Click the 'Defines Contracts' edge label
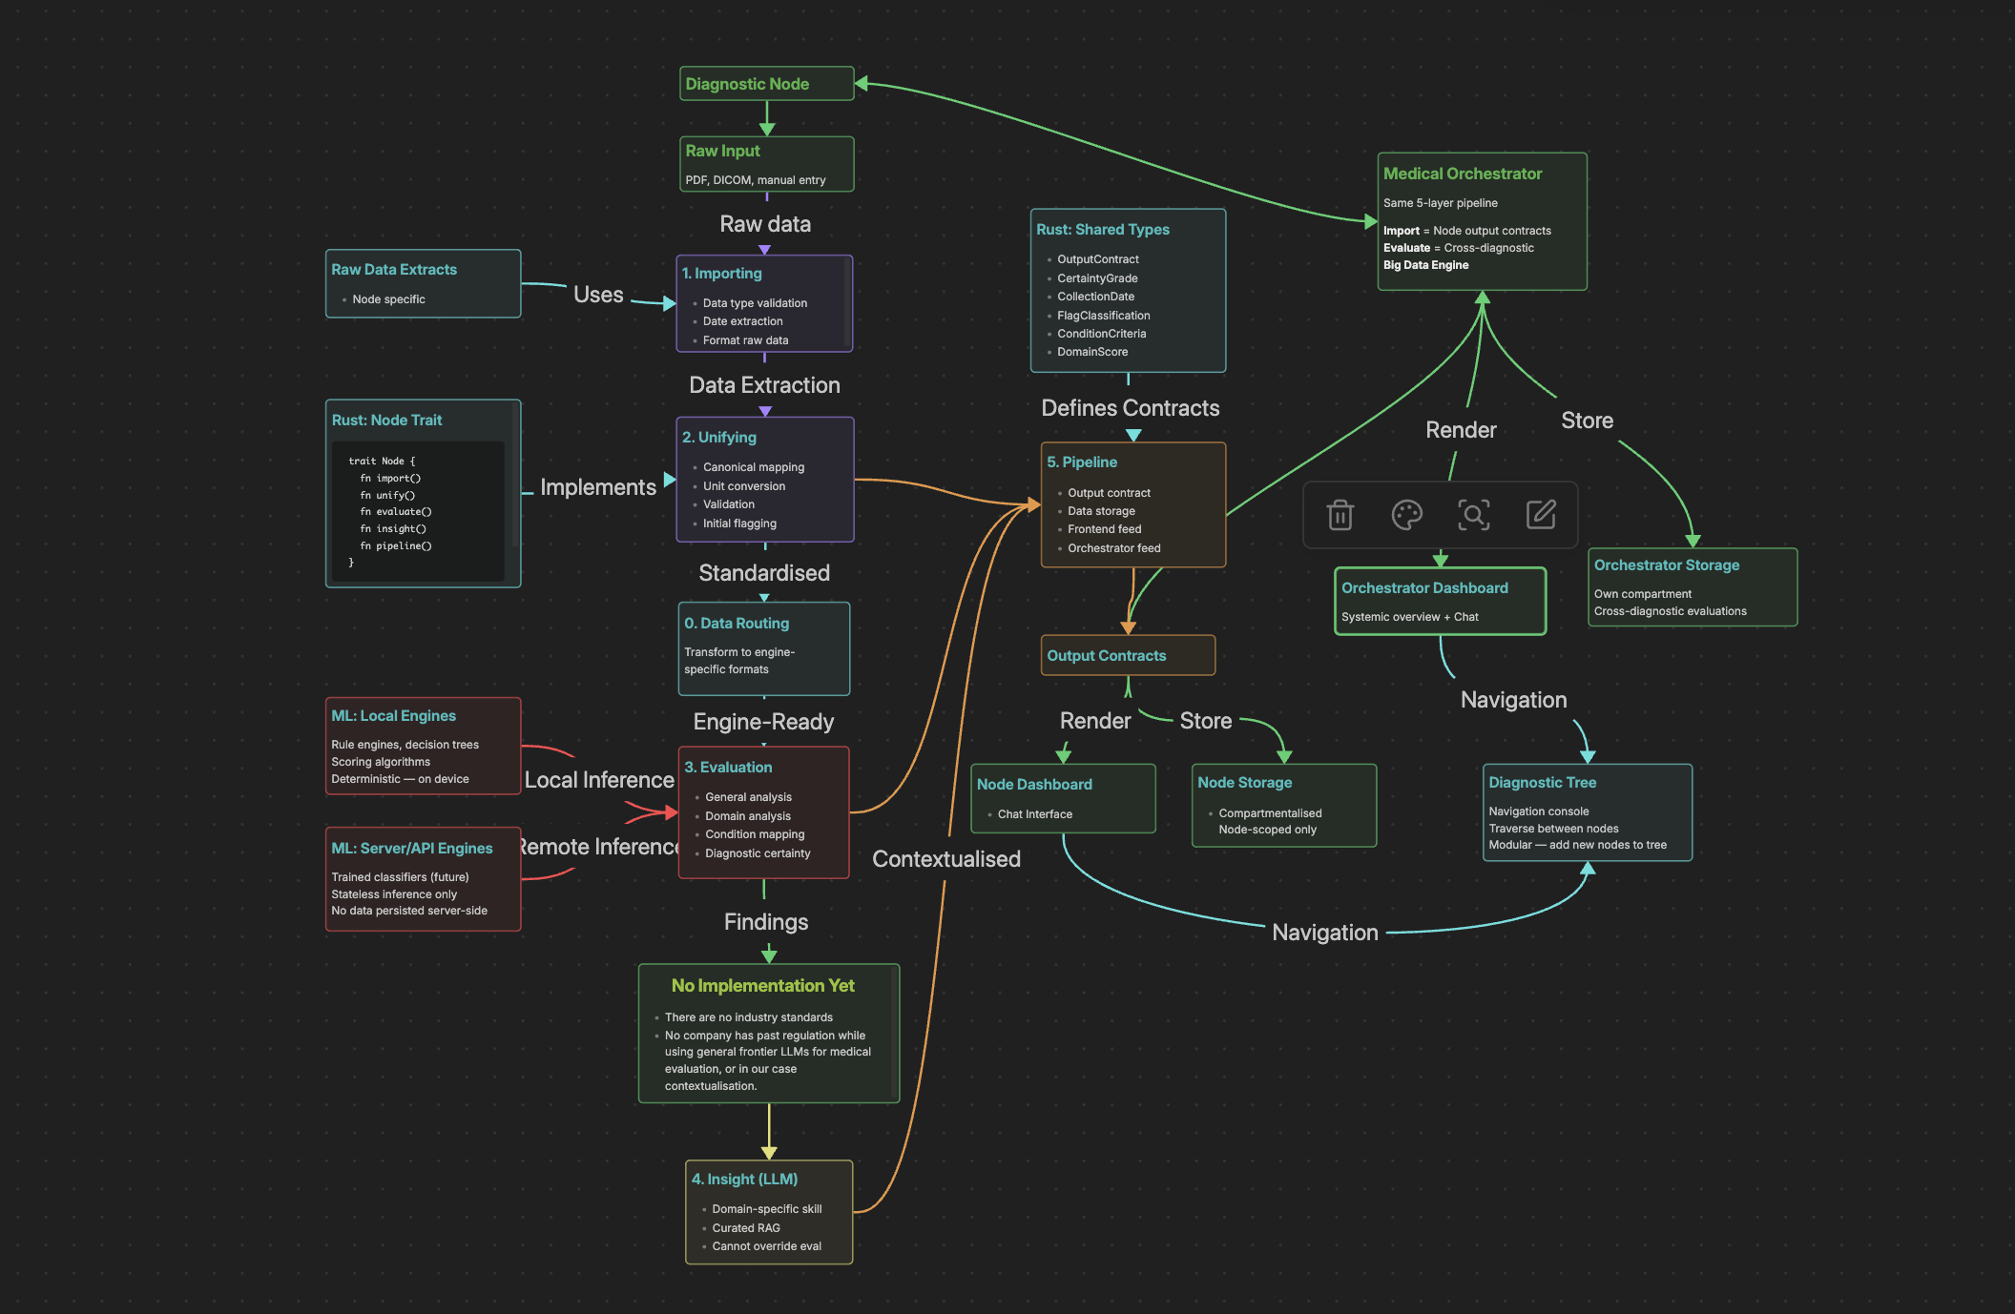The image size is (2015, 1314). tap(1130, 408)
